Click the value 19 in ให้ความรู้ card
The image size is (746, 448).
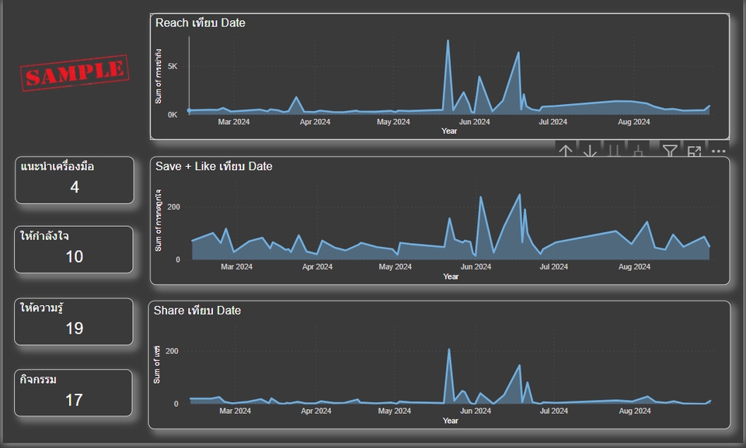75,328
